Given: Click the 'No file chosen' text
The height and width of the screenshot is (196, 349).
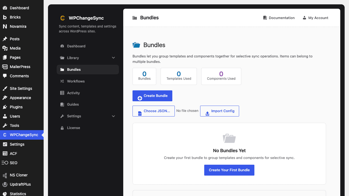Looking at the screenshot, I should click(x=187, y=111).
